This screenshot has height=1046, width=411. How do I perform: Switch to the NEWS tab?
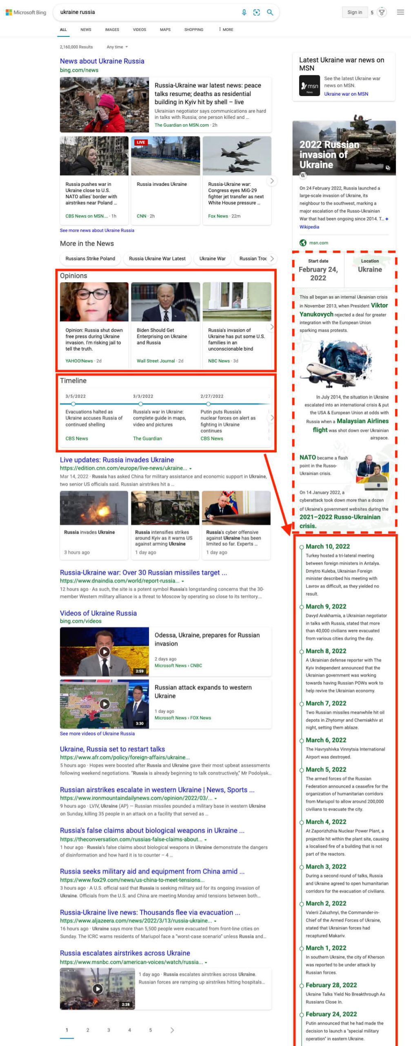pos(86,29)
